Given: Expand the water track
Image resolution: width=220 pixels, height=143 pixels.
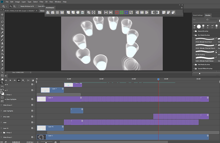Looking at the screenshot, I should 1,122.
